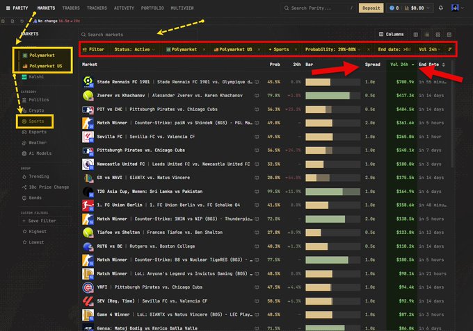Select the Lowest custom filter
Image resolution: width=473 pixels, height=331 pixels.
(33, 242)
